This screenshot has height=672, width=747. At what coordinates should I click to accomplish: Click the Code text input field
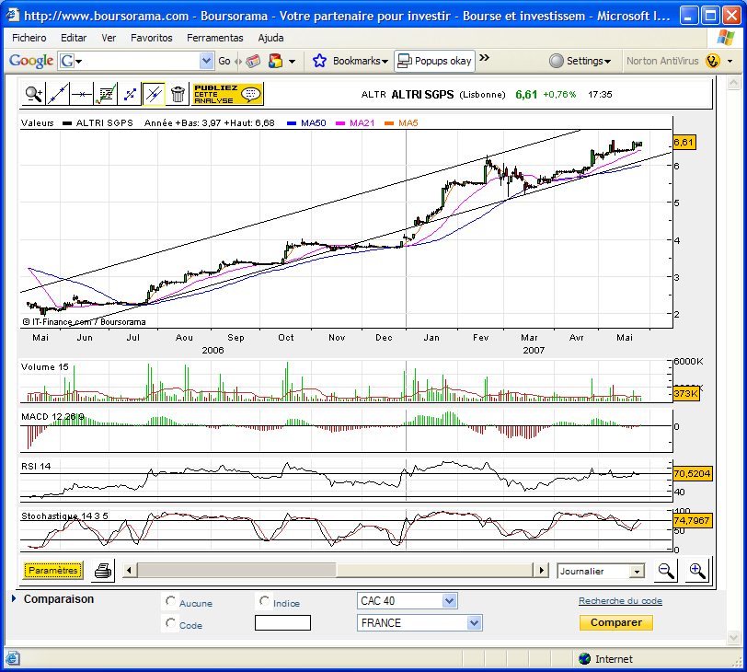tap(282, 623)
